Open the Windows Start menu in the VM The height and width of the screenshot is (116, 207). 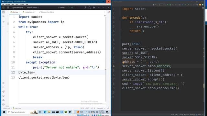(x=4, y=112)
